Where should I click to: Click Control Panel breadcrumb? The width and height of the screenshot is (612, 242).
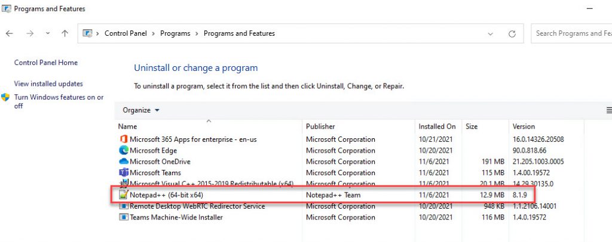pyautogui.click(x=126, y=33)
